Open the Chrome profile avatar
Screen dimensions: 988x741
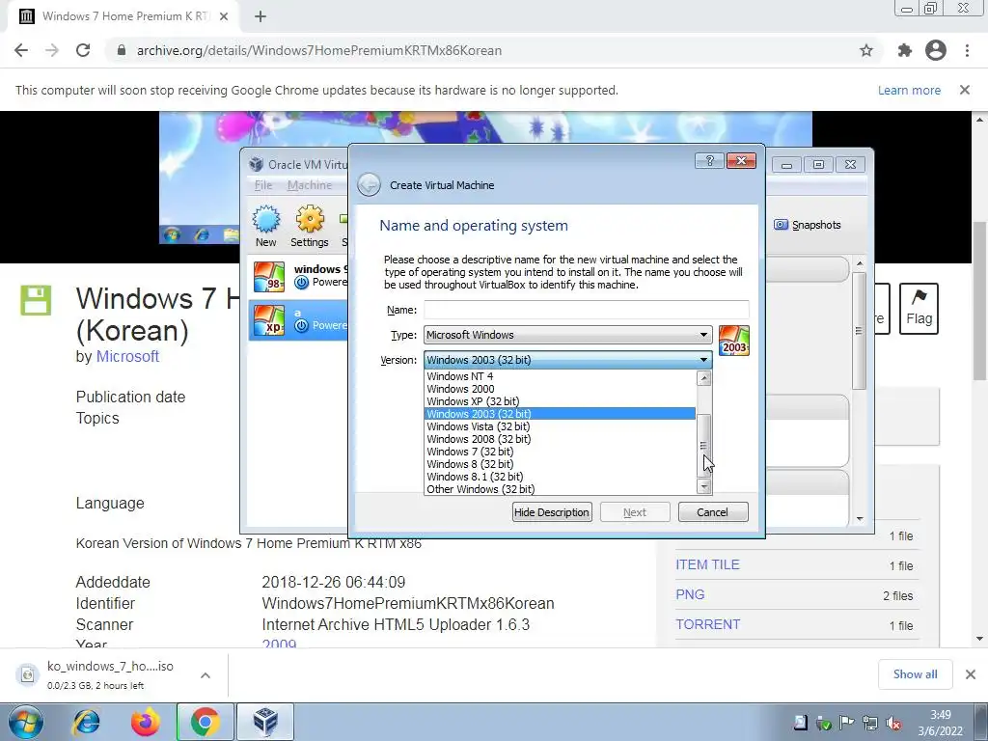point(936,50)
